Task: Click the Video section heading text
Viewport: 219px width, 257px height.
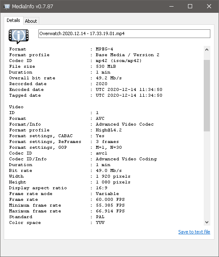Action: [x=16, y=107]
